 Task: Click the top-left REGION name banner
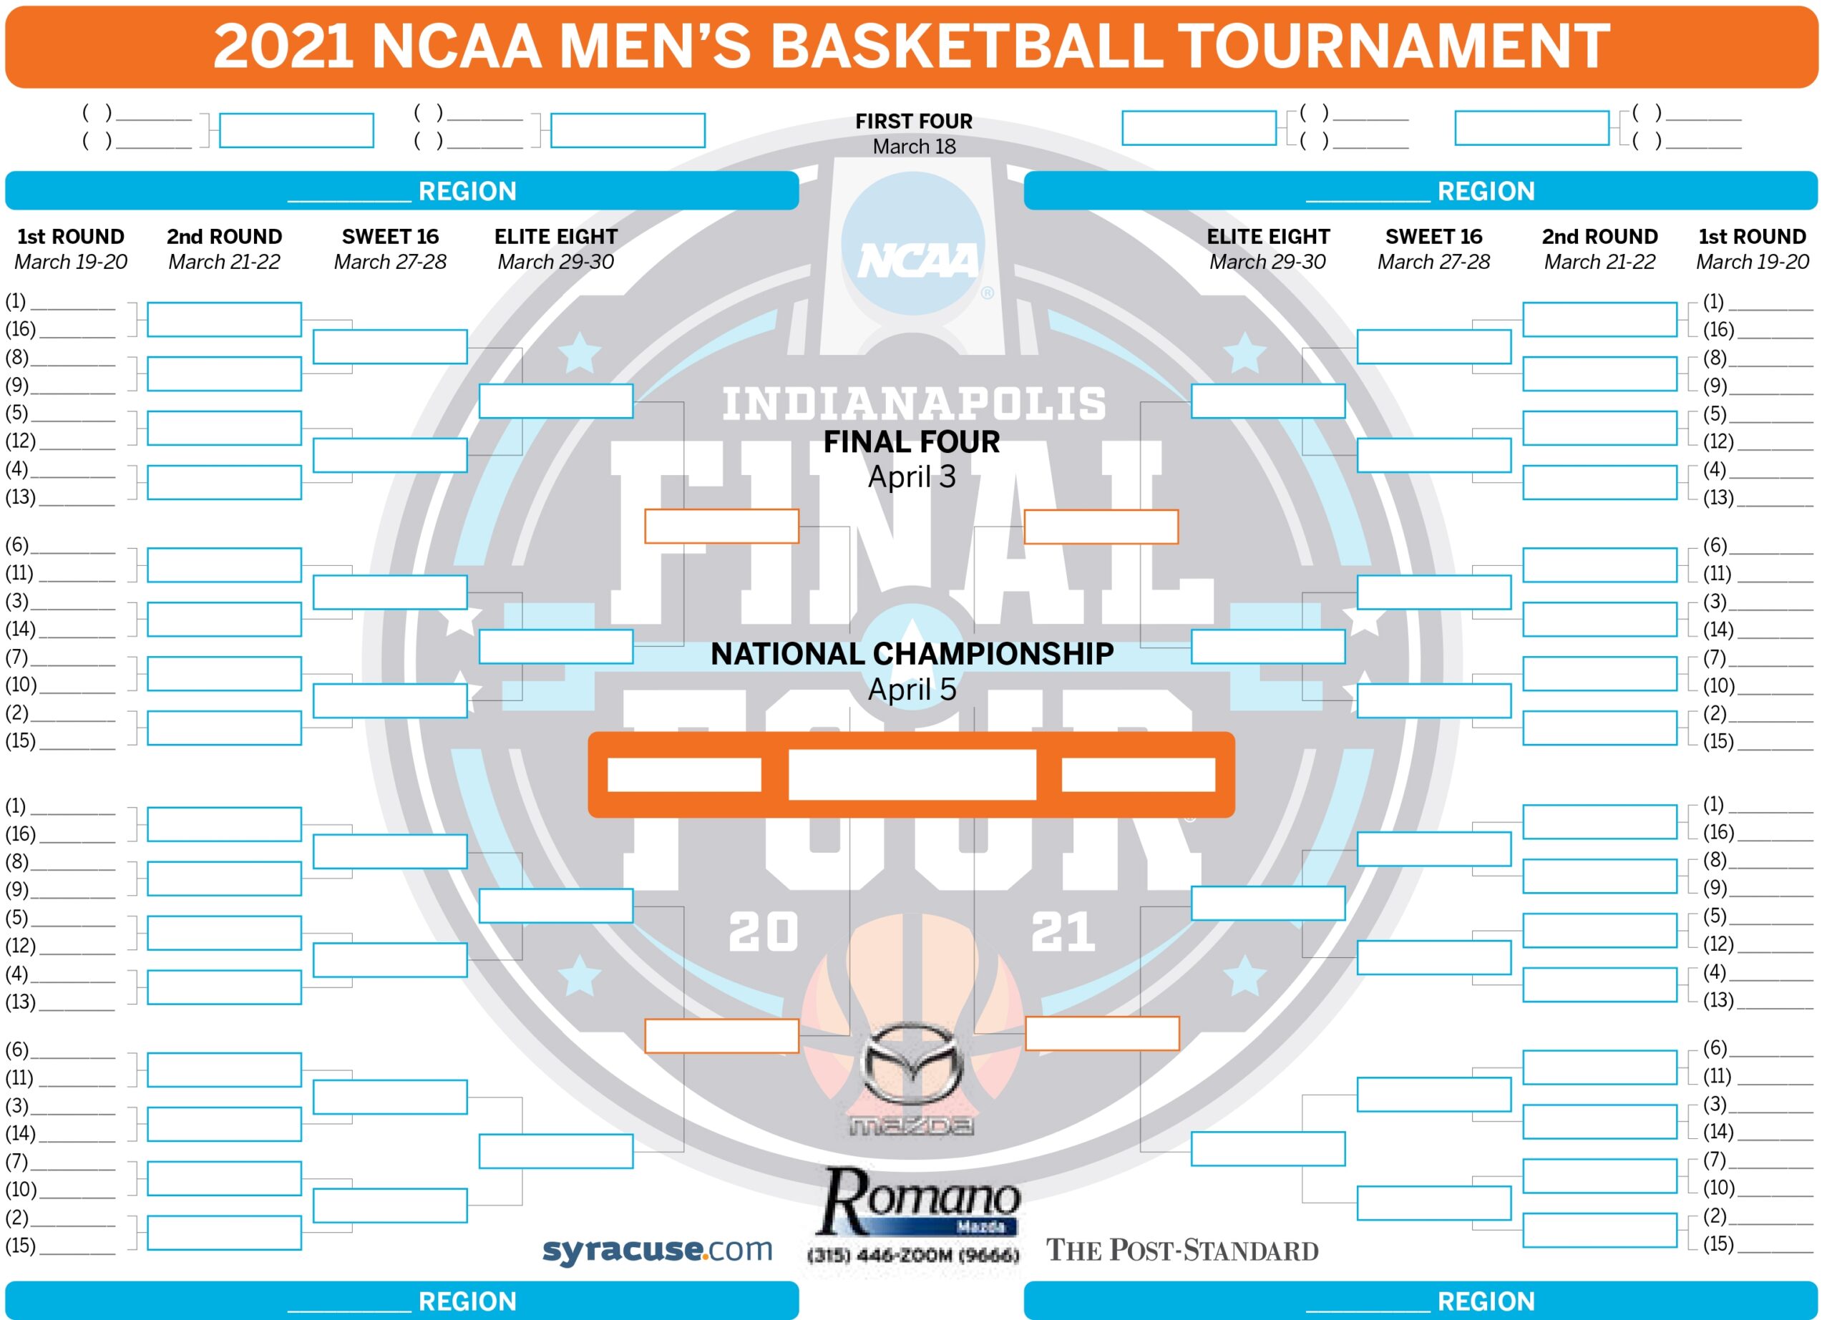pos(401,190)
